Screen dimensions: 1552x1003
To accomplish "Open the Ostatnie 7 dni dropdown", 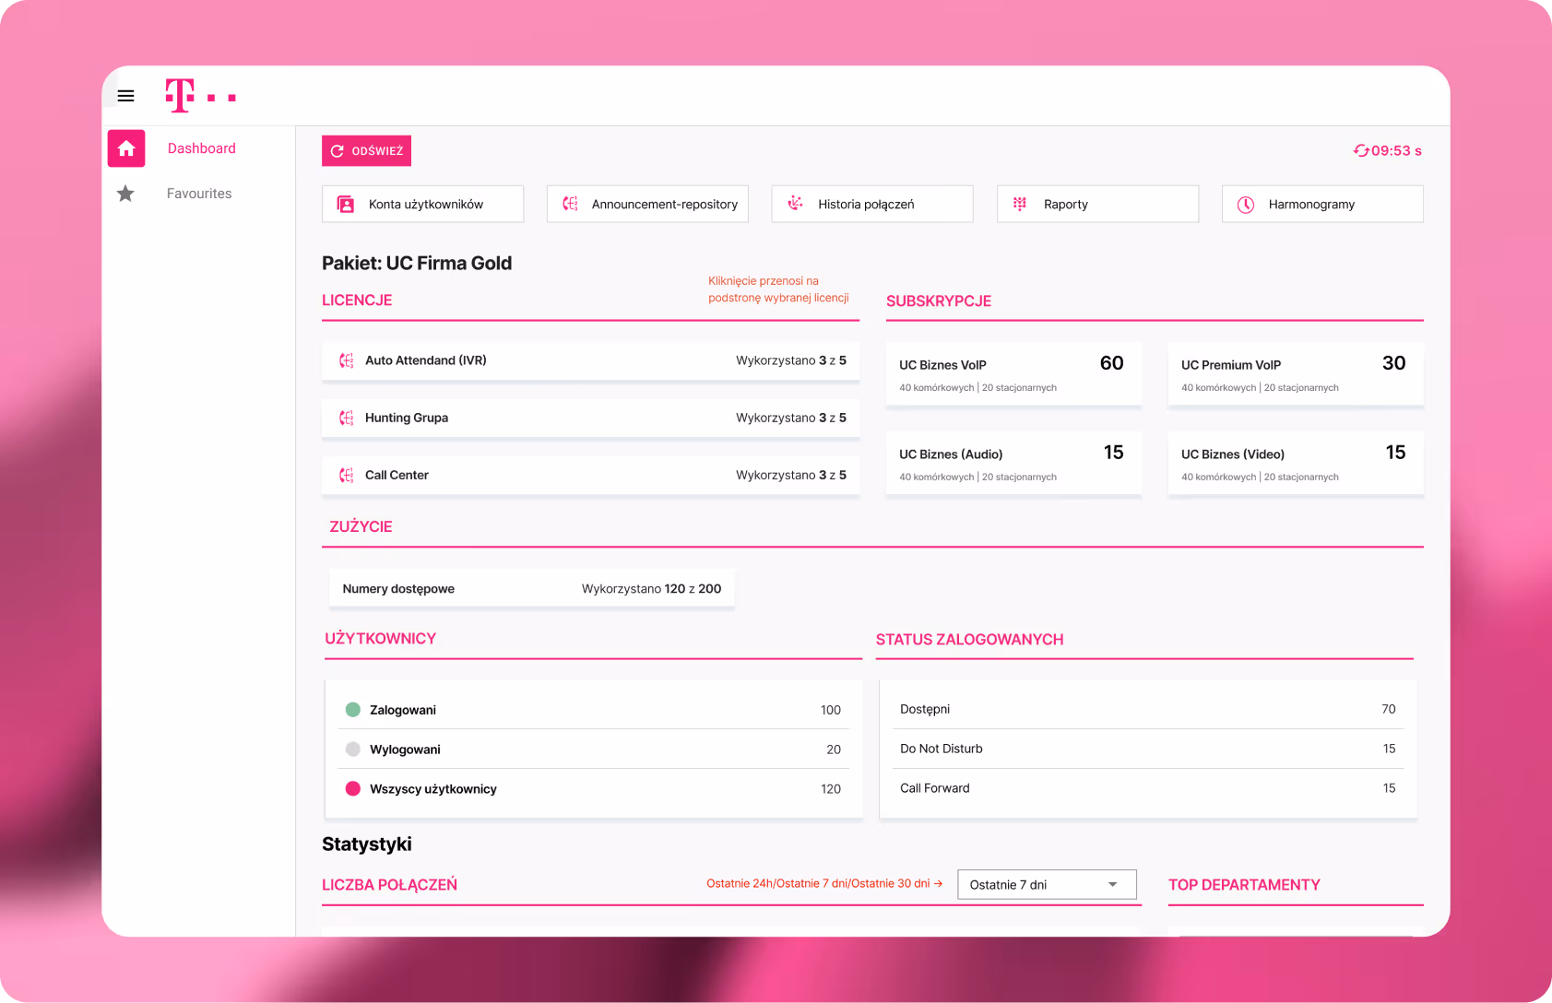I will [x=1047, y=884].
